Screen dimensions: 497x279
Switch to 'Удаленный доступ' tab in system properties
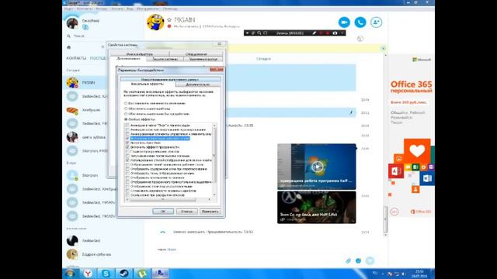point(203,59)
